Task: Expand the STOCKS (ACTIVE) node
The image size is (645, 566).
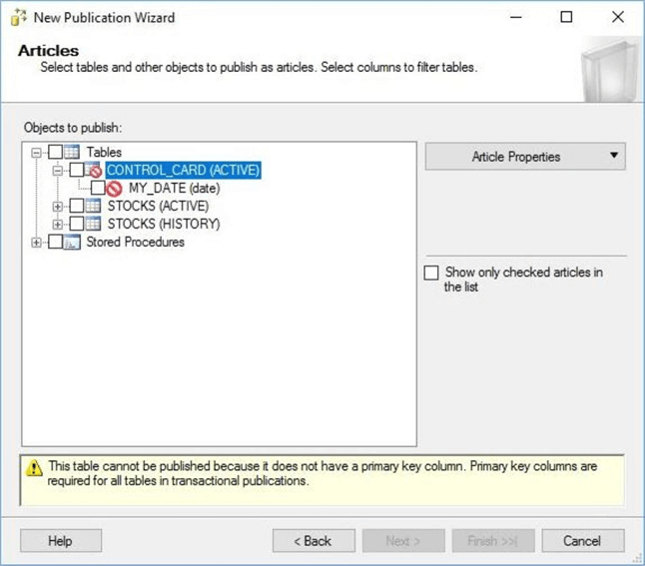Action: 58,207
